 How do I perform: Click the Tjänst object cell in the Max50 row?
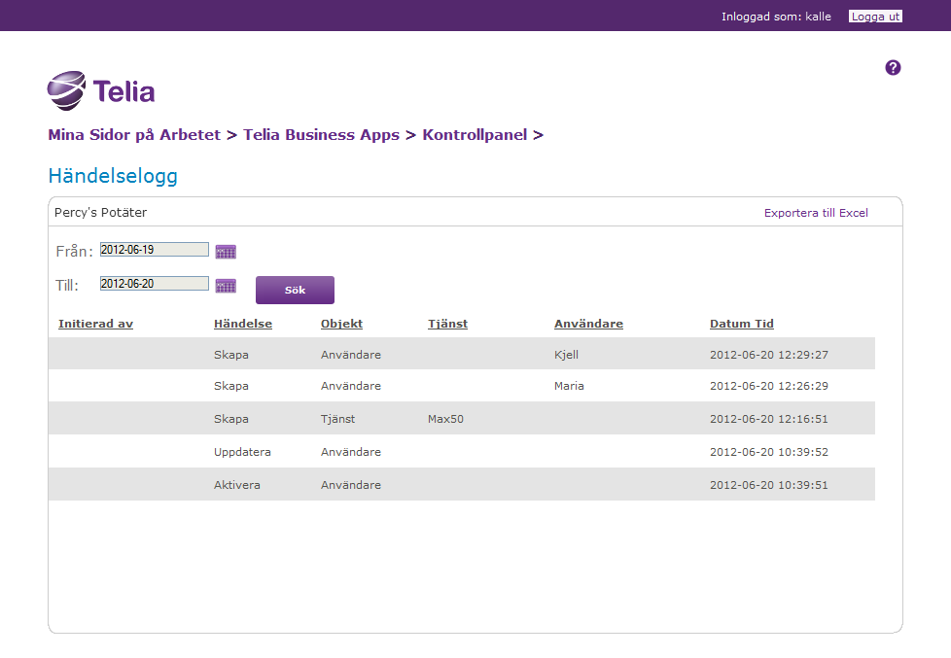pyautogui.click(x=337, y=419)
